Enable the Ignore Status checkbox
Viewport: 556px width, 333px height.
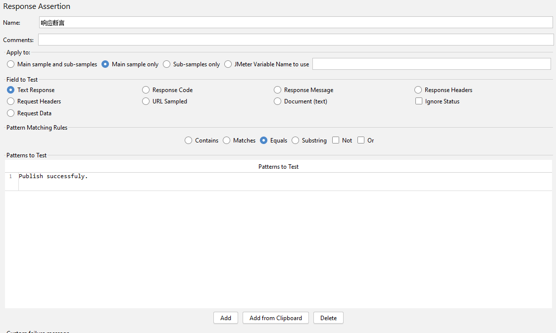coord(419,101)
